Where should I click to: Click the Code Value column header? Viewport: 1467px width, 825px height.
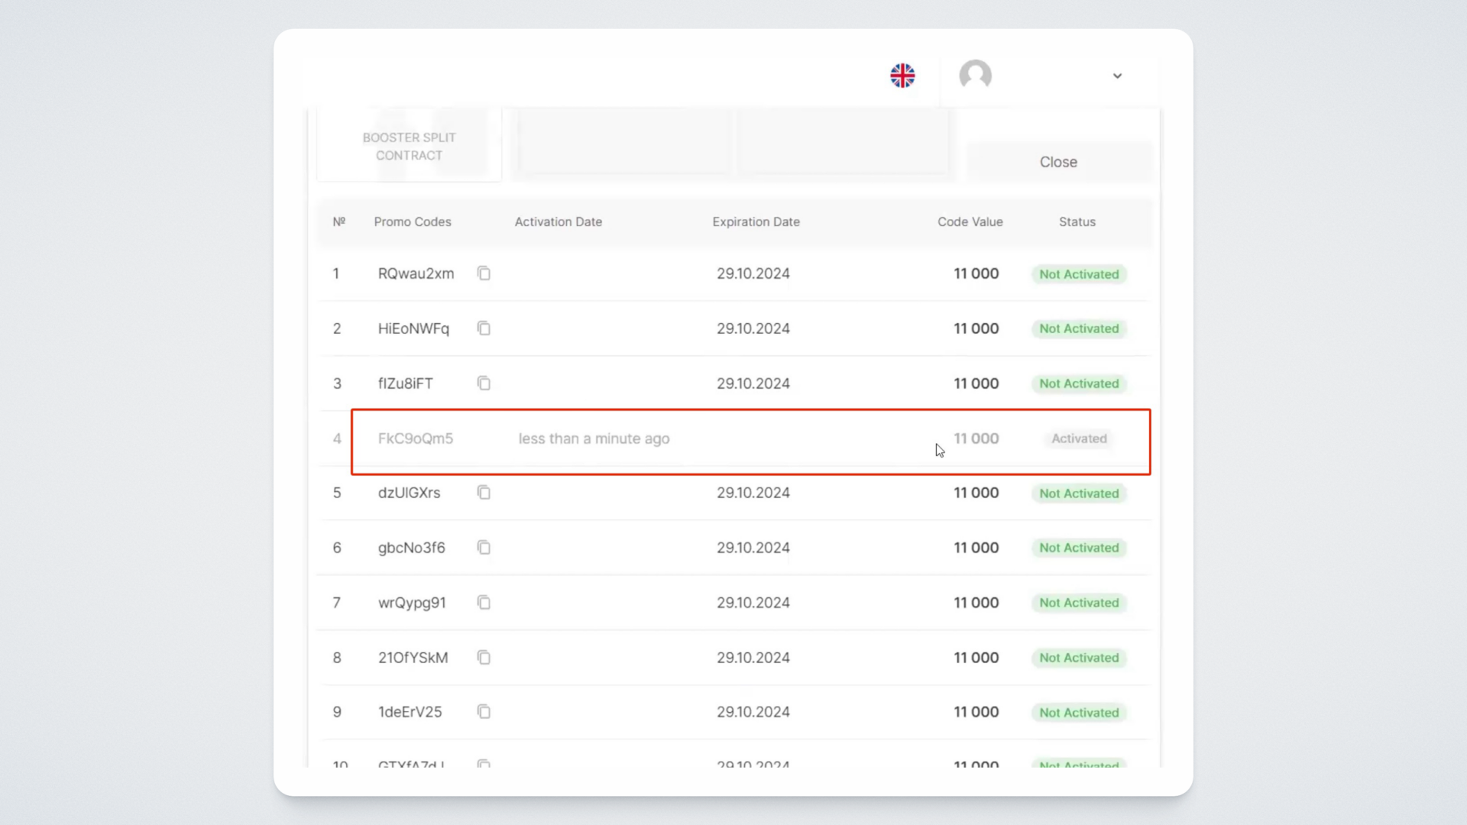tap(970, 222)
